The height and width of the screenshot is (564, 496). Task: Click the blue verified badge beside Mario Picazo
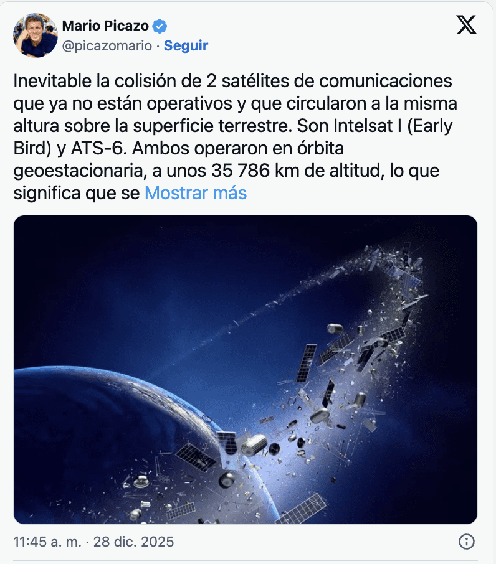160,26
